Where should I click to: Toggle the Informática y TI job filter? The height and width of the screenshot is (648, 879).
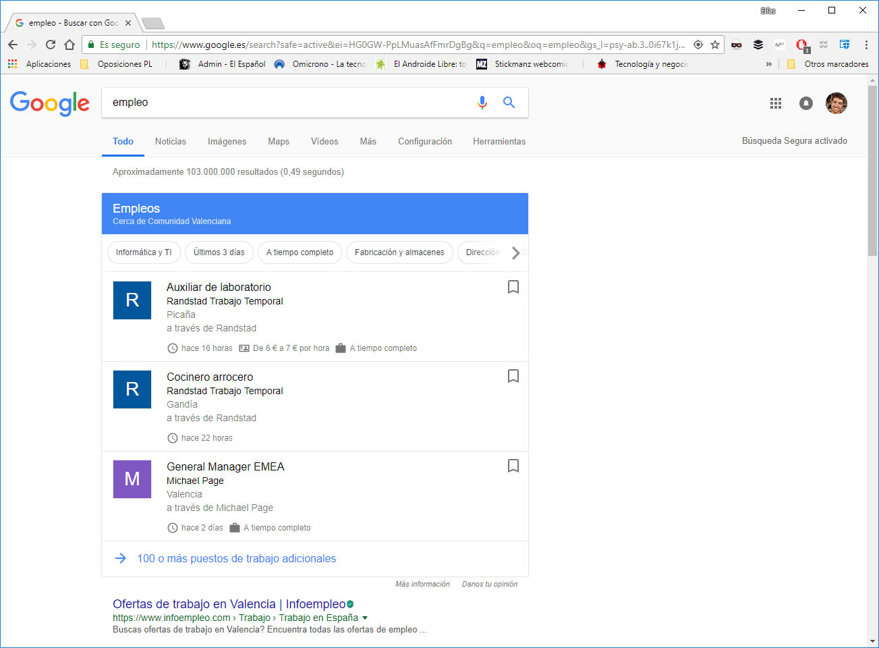click(x=144, y=252)
